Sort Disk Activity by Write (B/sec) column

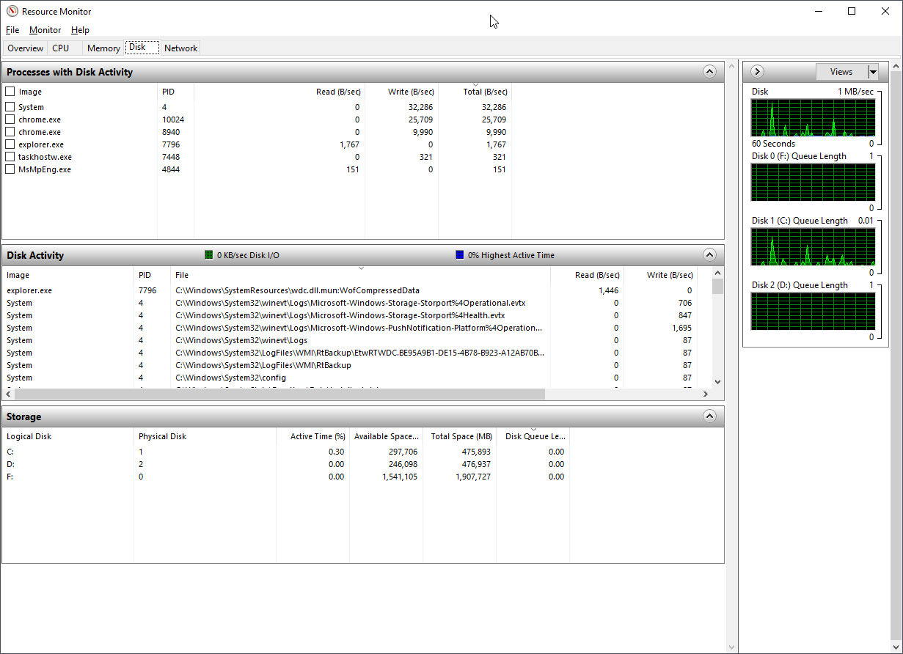click(660, 275)
